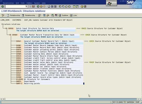
Task: Open the Edit menu
Action: click(x=17, y=3)
